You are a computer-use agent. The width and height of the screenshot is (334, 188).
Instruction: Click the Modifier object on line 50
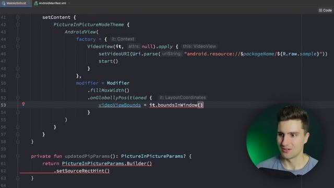[x=118, y=83]
